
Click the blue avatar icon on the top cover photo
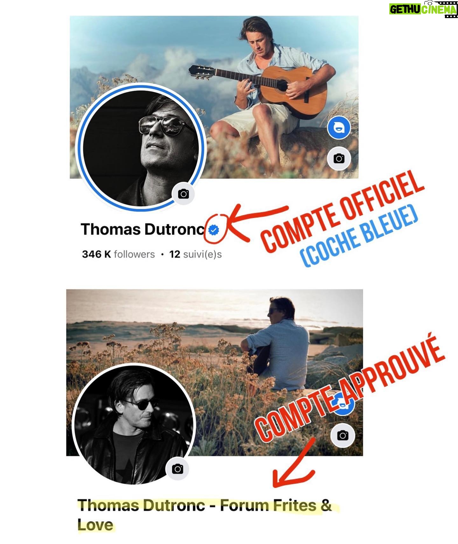click(339, 128)
